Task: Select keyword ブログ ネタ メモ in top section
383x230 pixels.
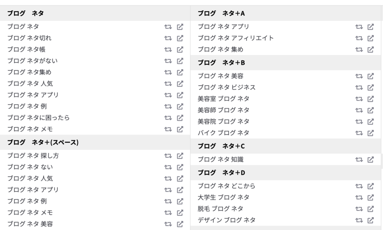Action: click(30, 129)
